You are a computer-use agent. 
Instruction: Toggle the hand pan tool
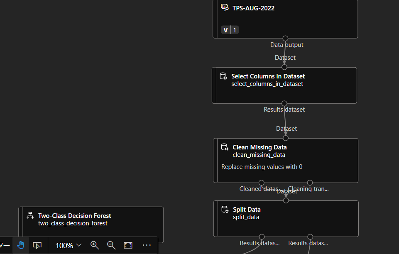21,245
